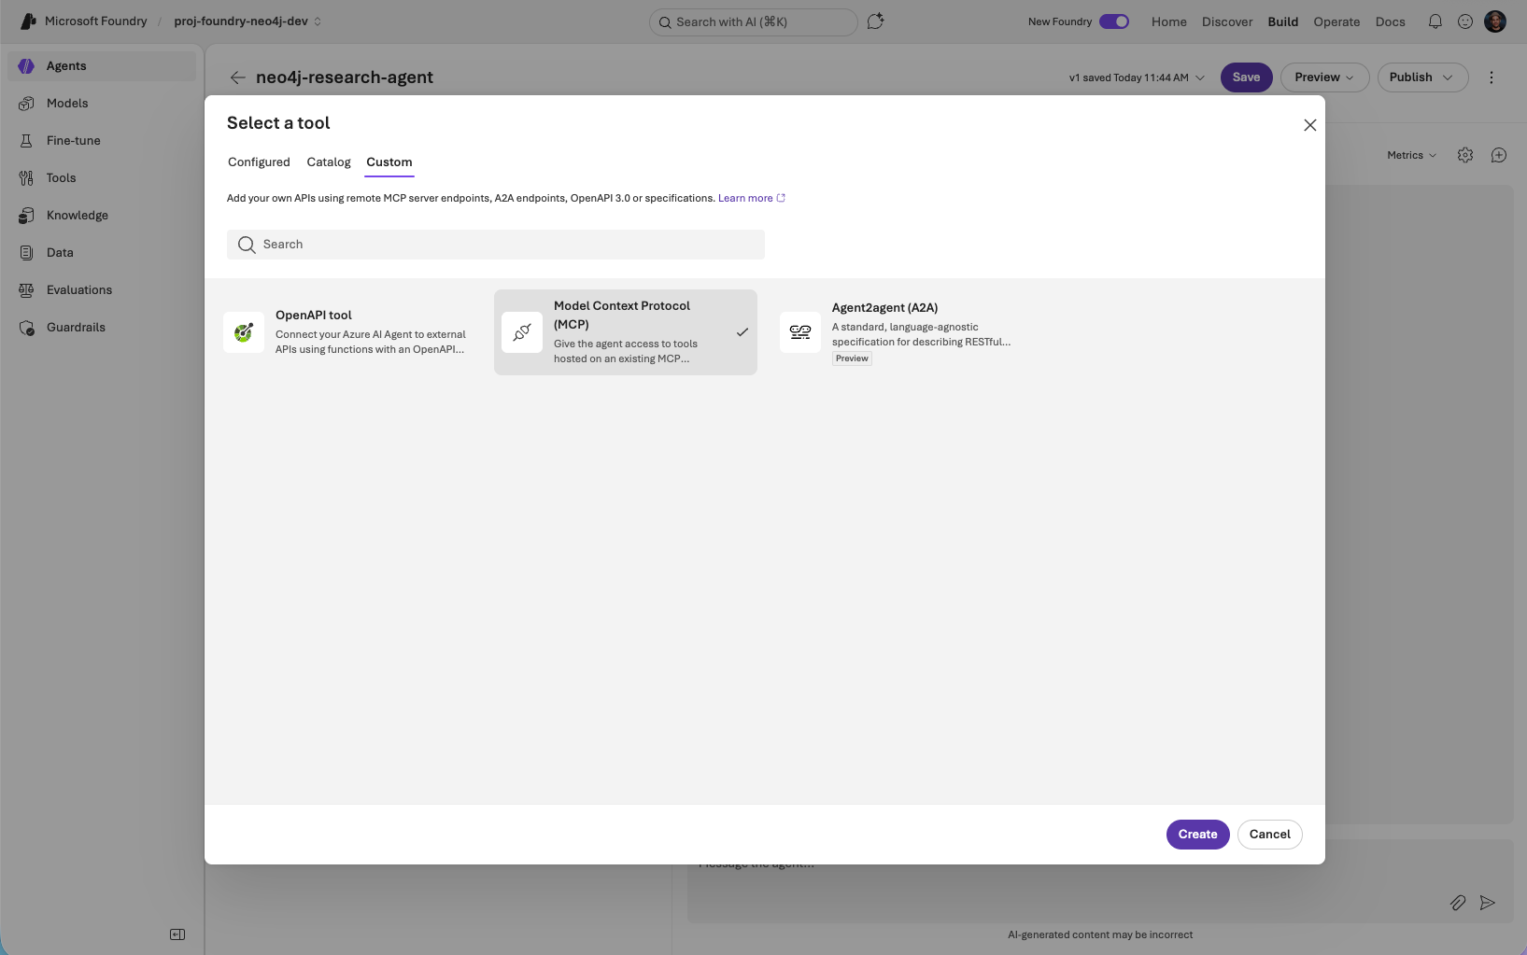The width and height of the screenshot is (1527, 955).
Task: Expand the v1 saved version dropdown
Action: tap(1137, 77)
